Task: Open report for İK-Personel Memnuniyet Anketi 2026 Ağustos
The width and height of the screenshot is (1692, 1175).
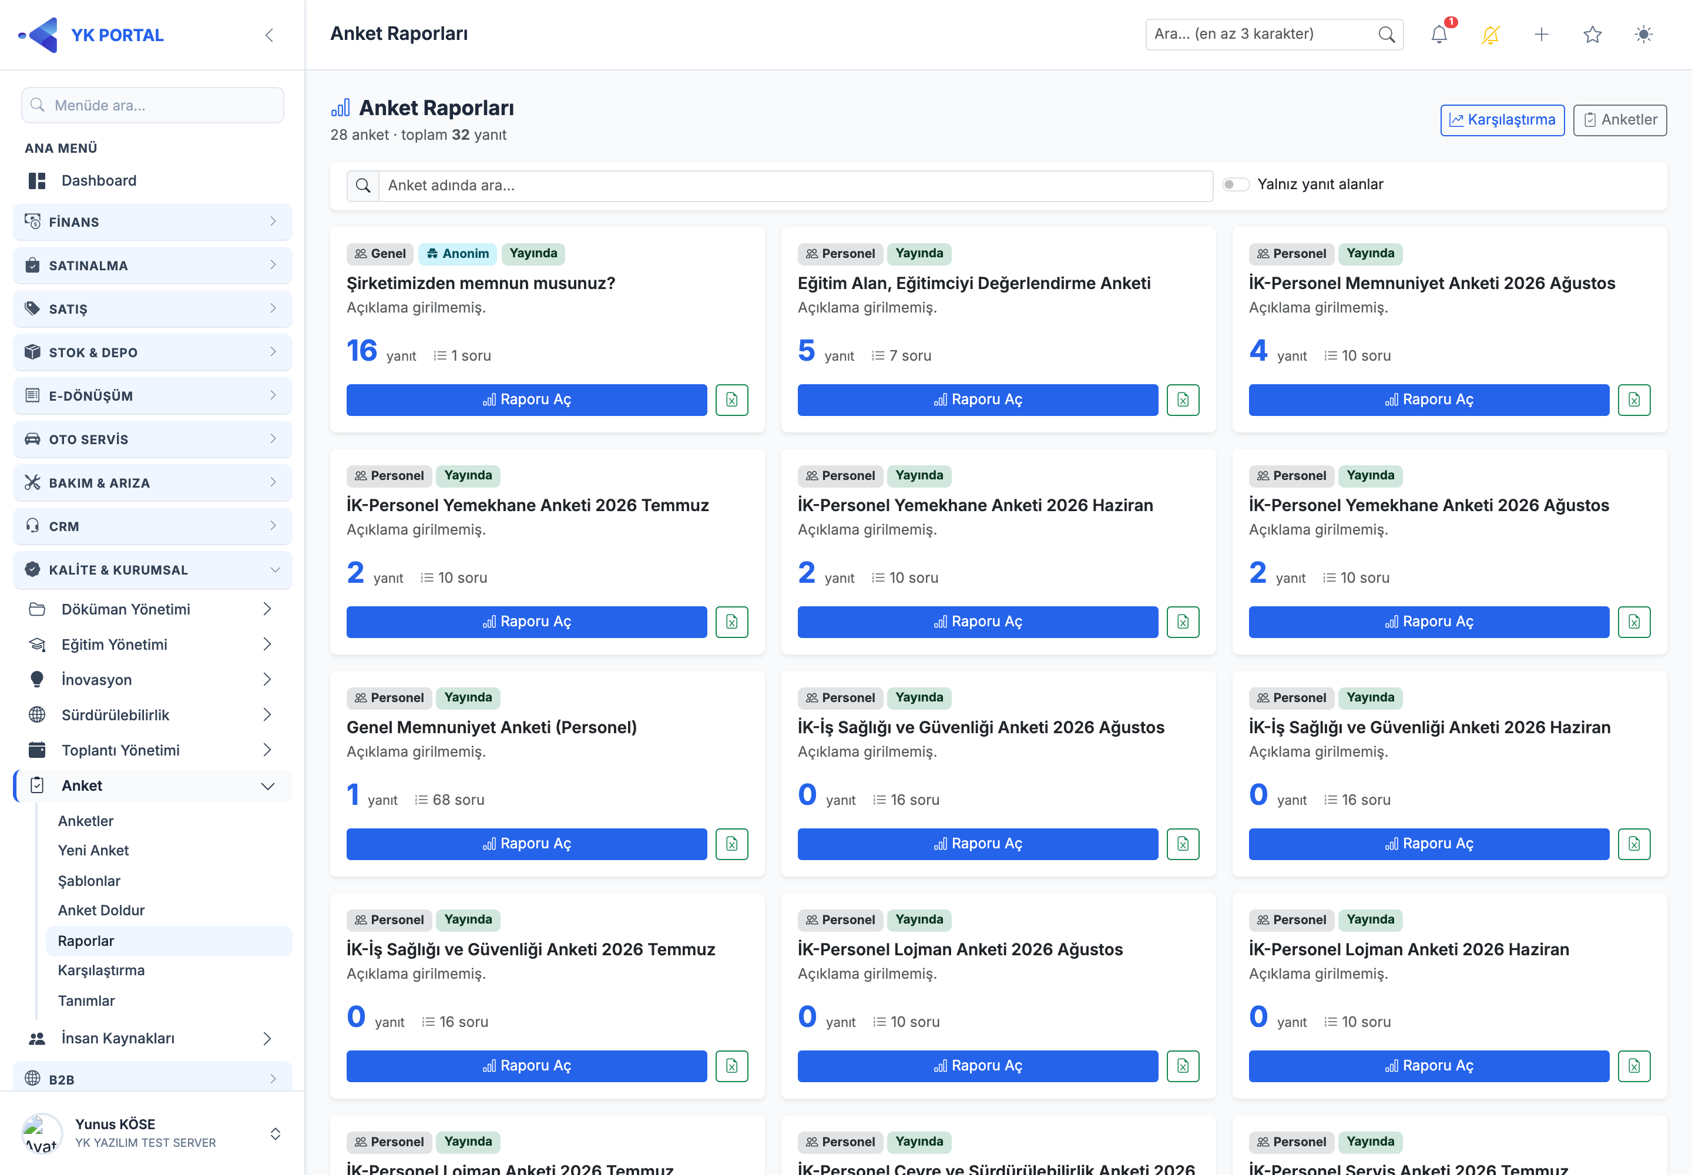Action: pos(1428,399)
